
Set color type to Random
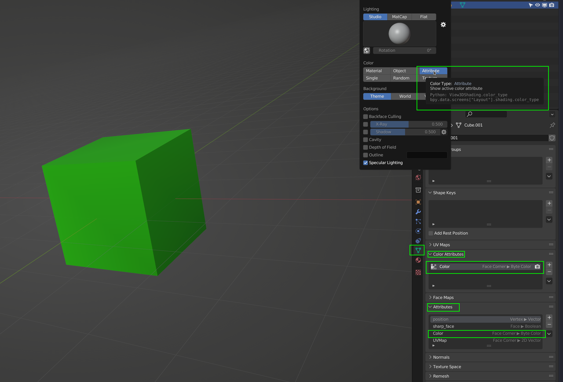[x=401, y=78]
